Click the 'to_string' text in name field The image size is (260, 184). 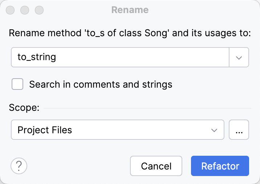37,57
